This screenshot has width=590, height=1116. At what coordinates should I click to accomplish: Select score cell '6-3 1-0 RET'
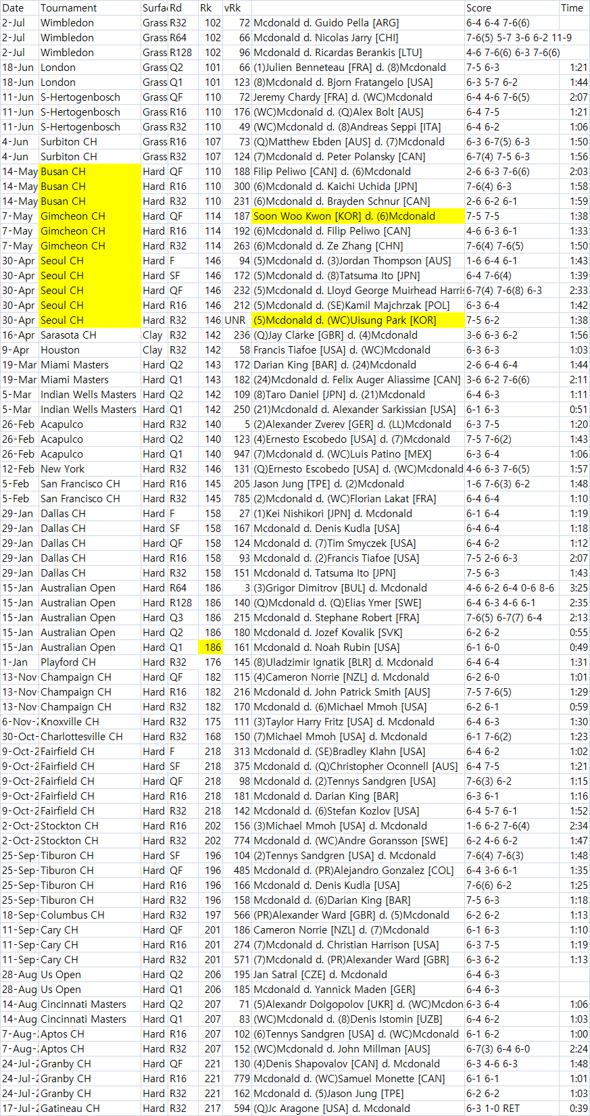click(x=512, y=1108)
